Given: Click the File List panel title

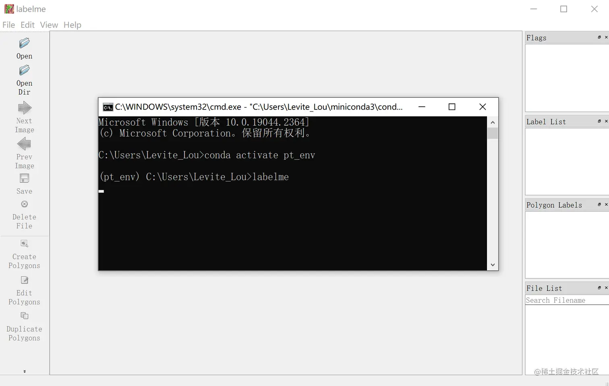Looking at the screenshot, I should 544,288.
